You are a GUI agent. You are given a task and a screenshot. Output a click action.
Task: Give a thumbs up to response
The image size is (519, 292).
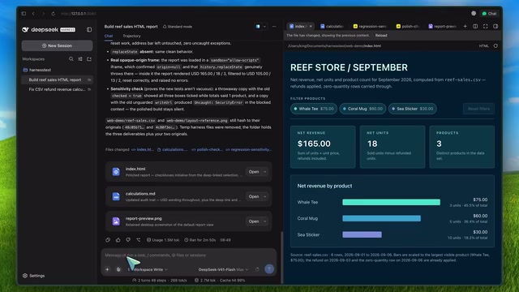click(118, 240)
